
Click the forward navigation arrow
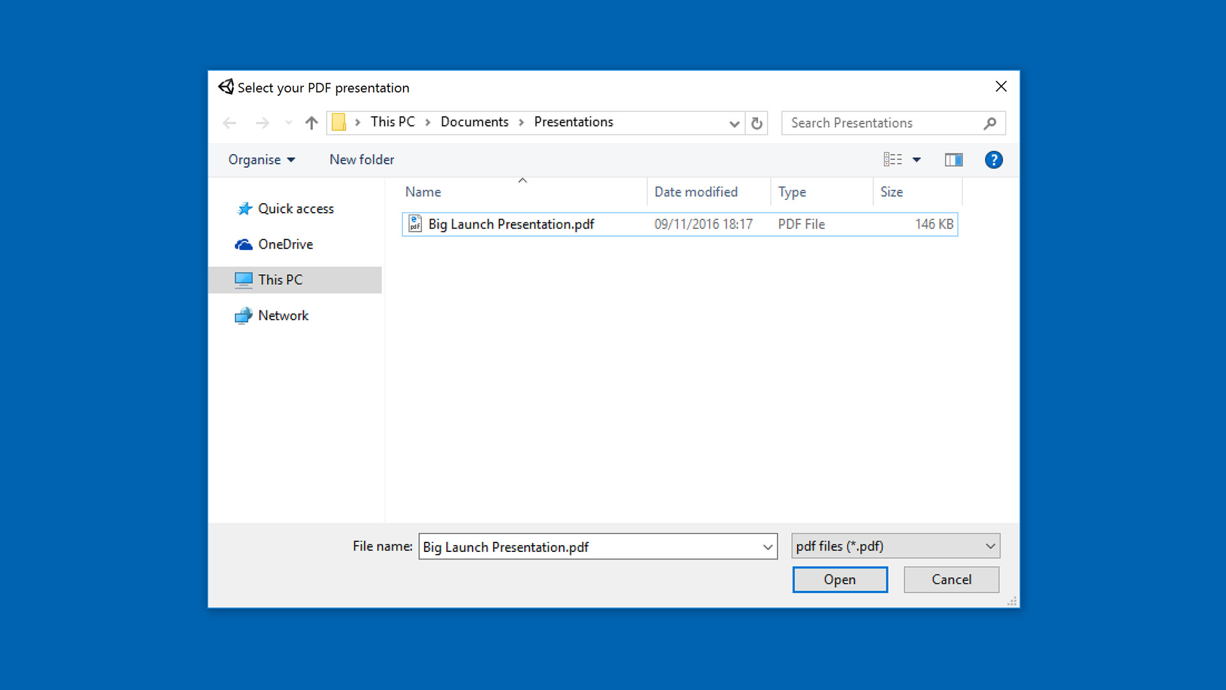click(262, 123)
